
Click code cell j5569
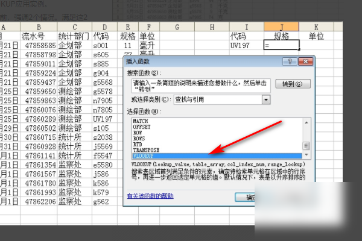tap(104, 146)
